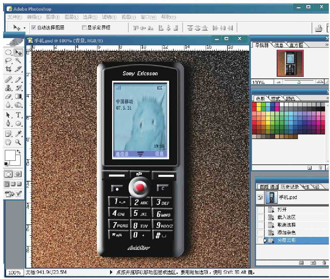Delete the current history state with trash icon
The image size is (330, 279).
[324, 263]
